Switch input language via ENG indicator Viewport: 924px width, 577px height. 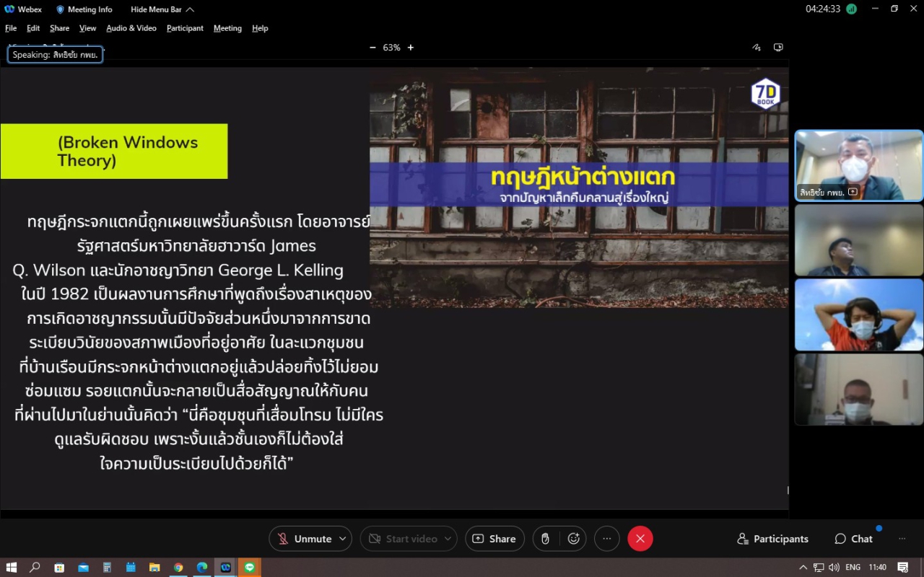click(853, 568)
